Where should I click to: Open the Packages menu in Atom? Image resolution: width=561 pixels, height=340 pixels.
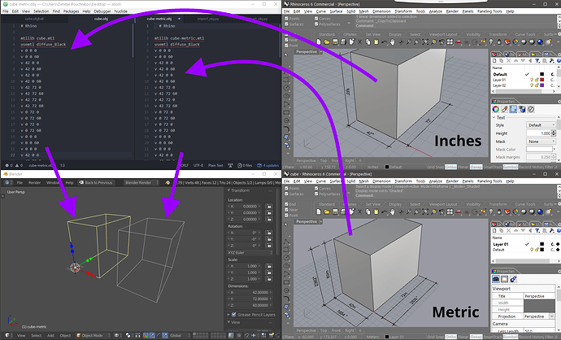71,11
